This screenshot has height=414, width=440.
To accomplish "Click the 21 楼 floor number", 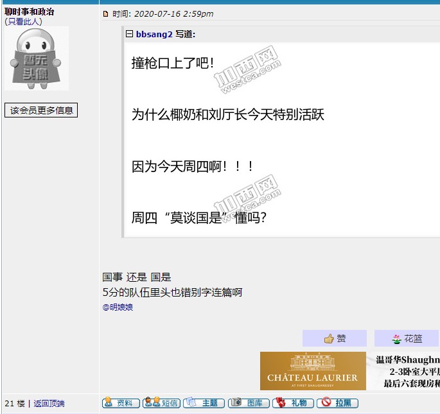I will click(x=14, y=404).
